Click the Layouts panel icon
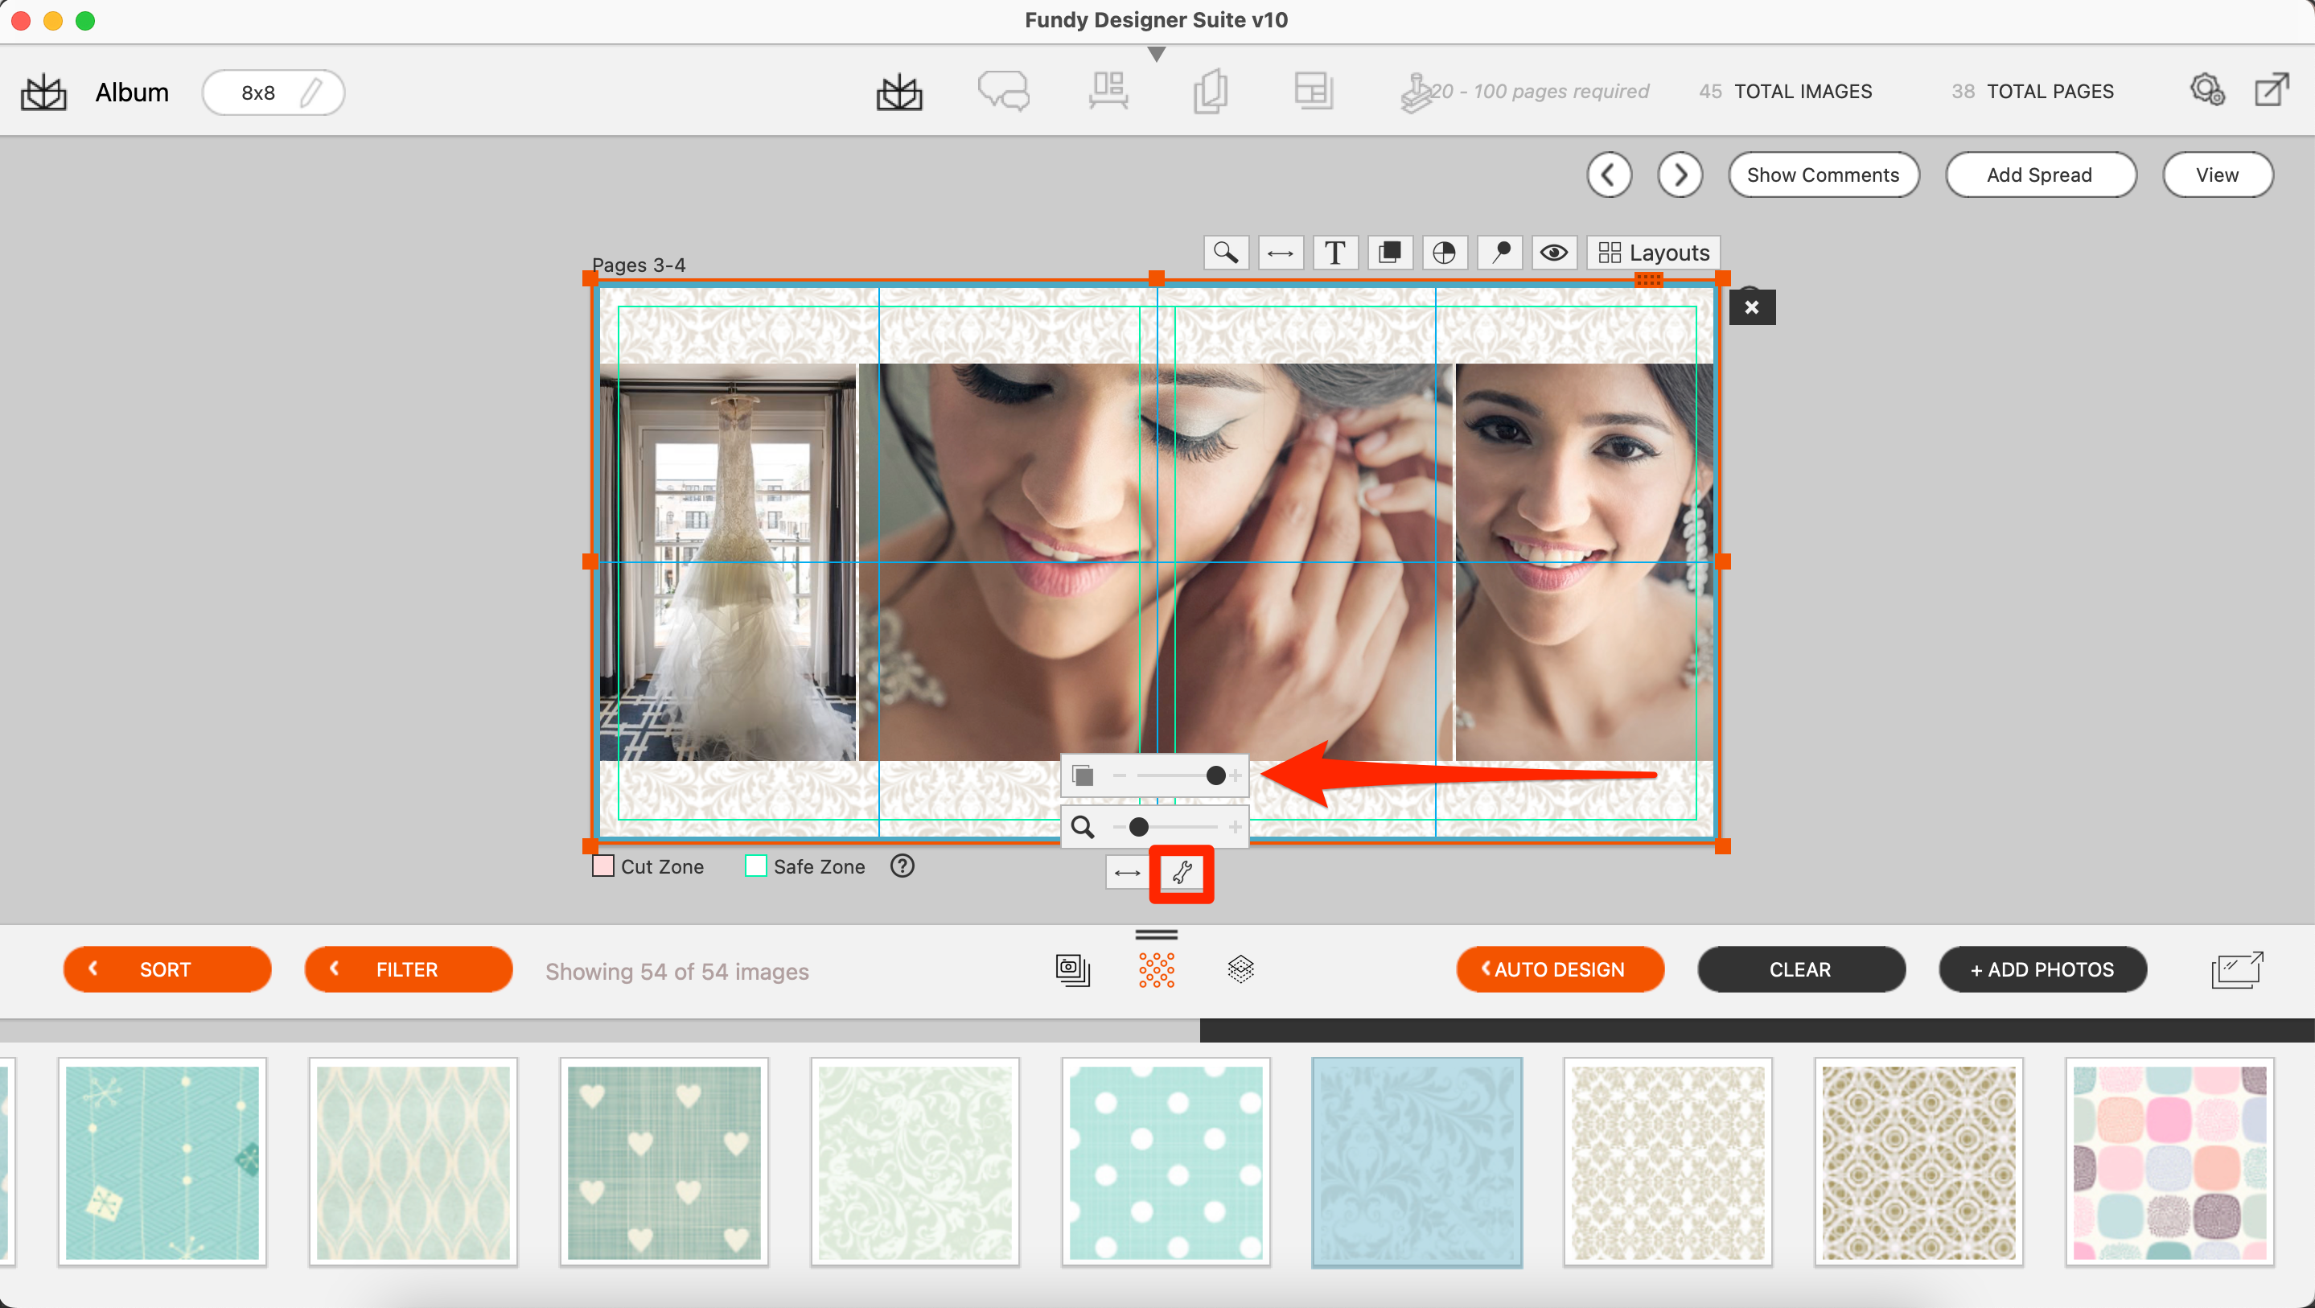 click(x=1654, y=251)
